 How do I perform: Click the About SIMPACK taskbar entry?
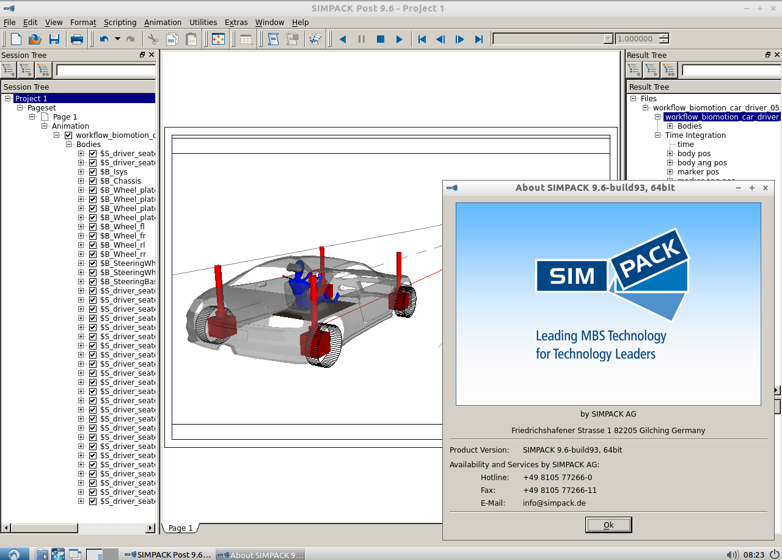(260, 555)
